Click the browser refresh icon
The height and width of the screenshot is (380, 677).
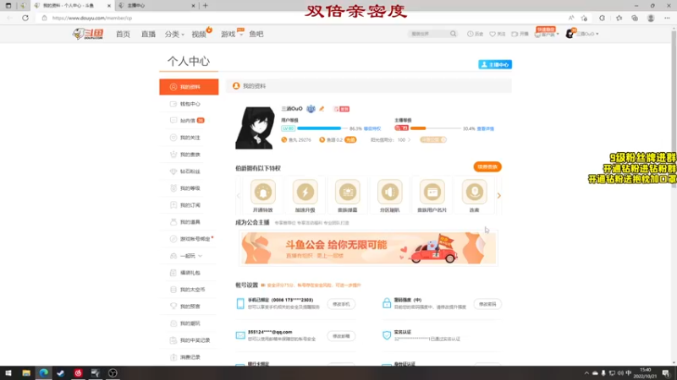tap(25, 18)
